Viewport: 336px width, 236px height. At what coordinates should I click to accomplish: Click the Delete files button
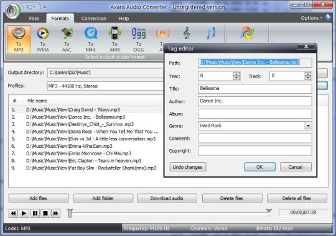(232, 198)
